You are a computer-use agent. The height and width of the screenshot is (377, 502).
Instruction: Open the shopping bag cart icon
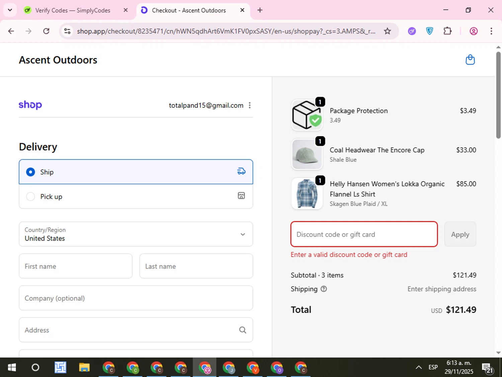(x=470, y=60)
